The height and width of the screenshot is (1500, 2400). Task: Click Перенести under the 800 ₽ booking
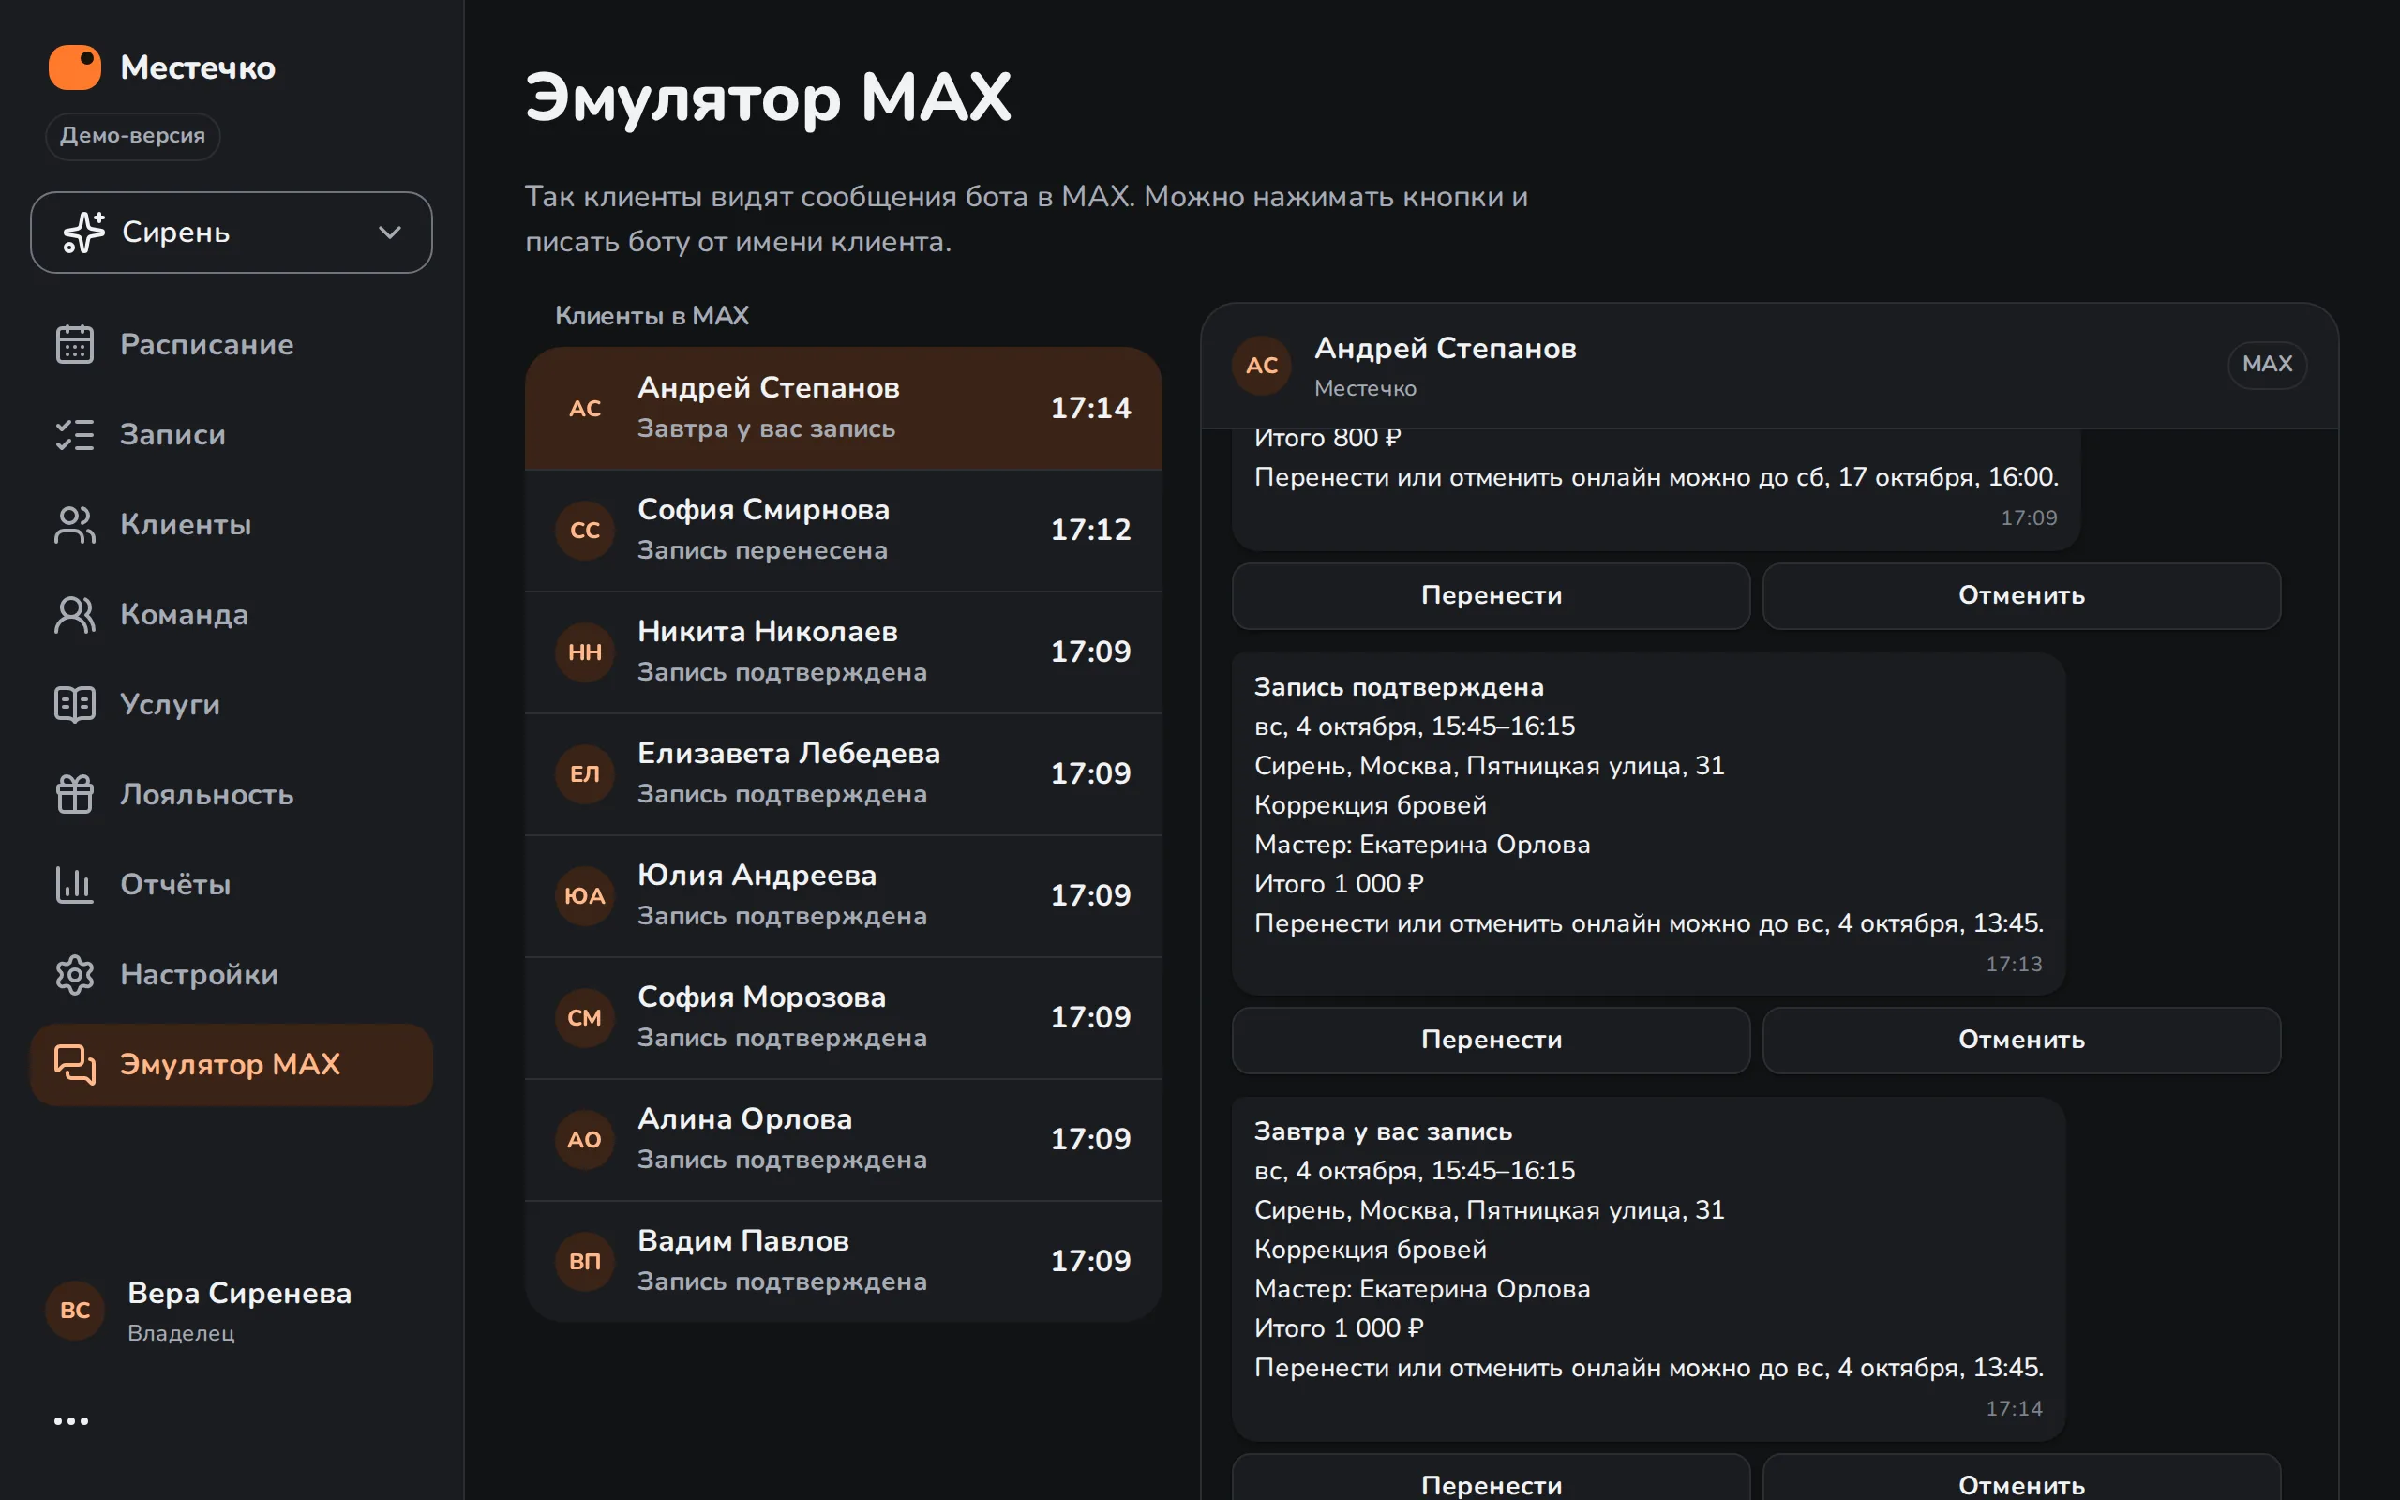coord(1491,595)
